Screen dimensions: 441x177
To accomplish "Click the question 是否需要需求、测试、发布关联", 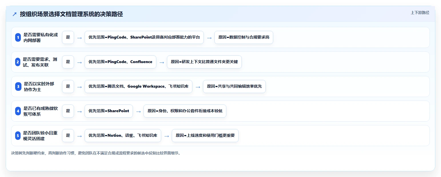I will 40,62.
